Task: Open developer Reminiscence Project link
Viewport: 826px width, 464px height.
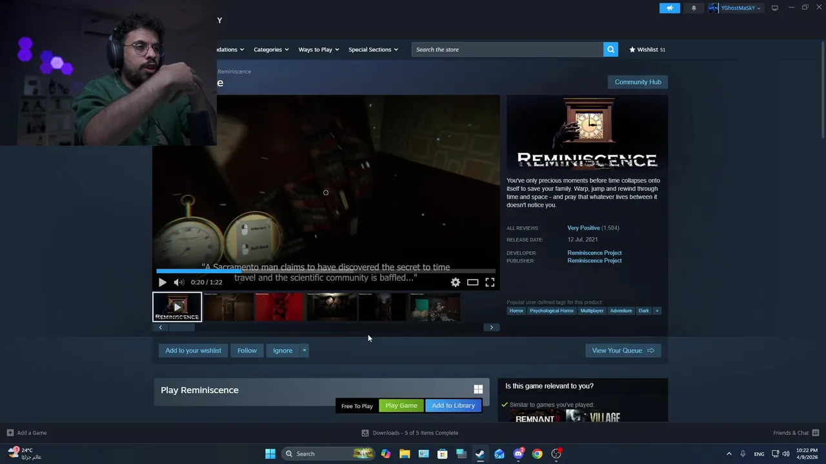Action: (x=594, y=253)
